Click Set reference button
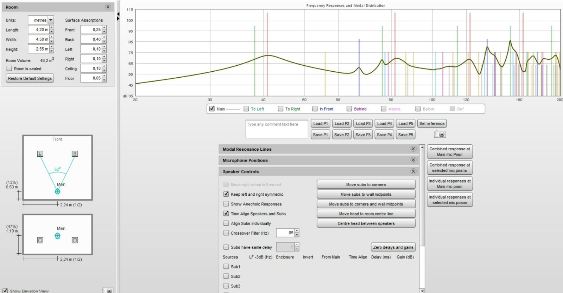 432,123
